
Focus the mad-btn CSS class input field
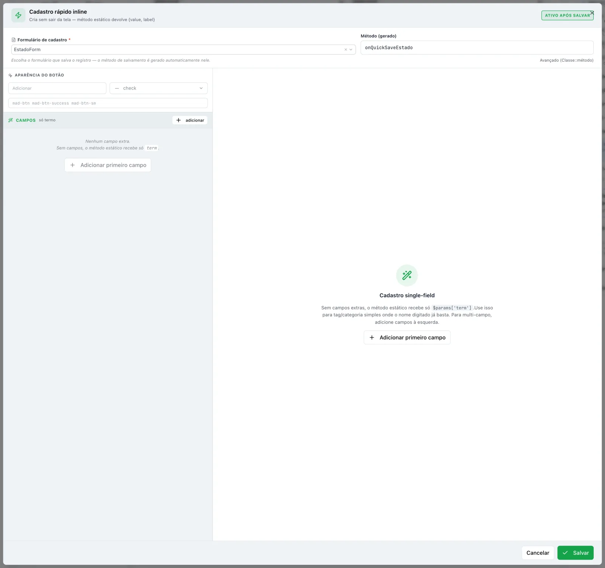pyautogui.click(x=108, y=103)
